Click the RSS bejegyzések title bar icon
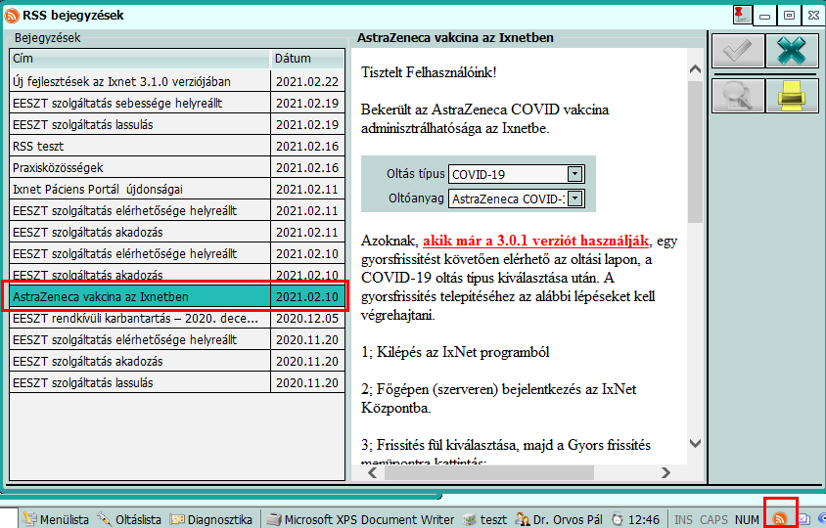This screenshot has height=528, width=826. 12,16
